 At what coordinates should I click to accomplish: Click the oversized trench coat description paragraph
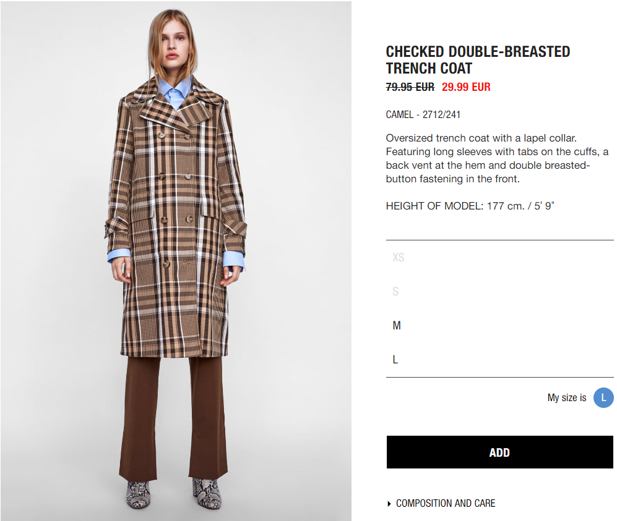point(497,158)
